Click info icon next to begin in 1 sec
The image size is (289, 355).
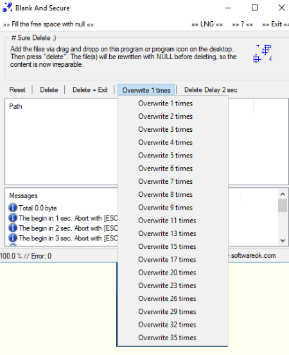[x=13, y=217]
